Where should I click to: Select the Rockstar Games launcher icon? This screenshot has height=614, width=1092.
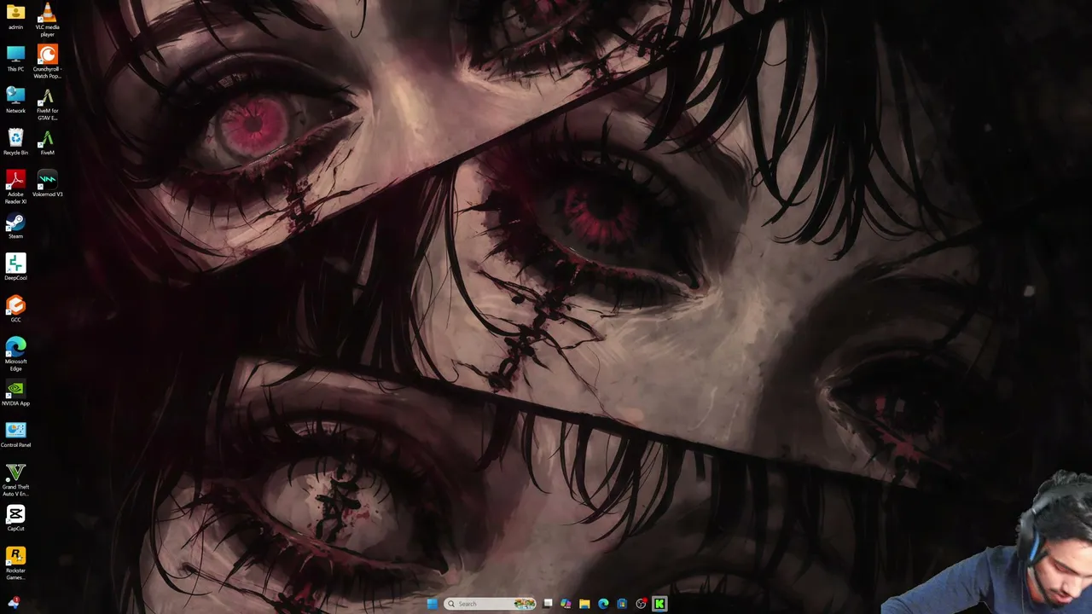tap(15, 564)
